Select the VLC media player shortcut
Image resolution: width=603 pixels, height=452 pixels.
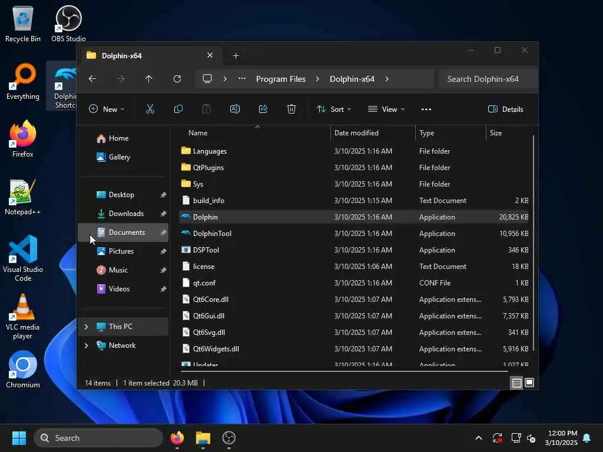tap(23, 316)
